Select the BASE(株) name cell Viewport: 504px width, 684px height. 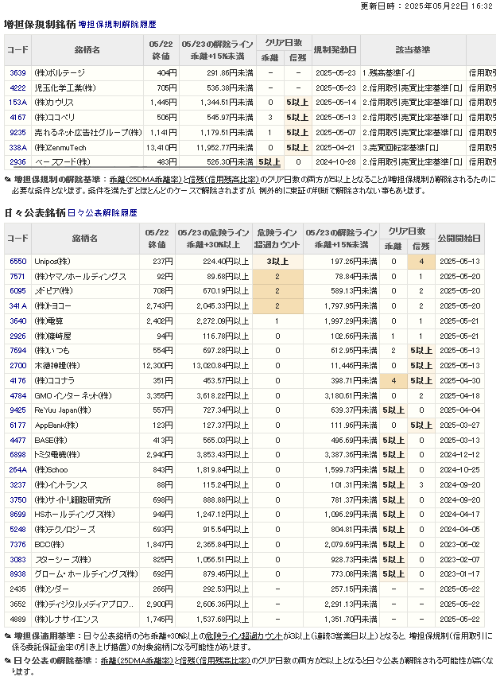(85, 441)
